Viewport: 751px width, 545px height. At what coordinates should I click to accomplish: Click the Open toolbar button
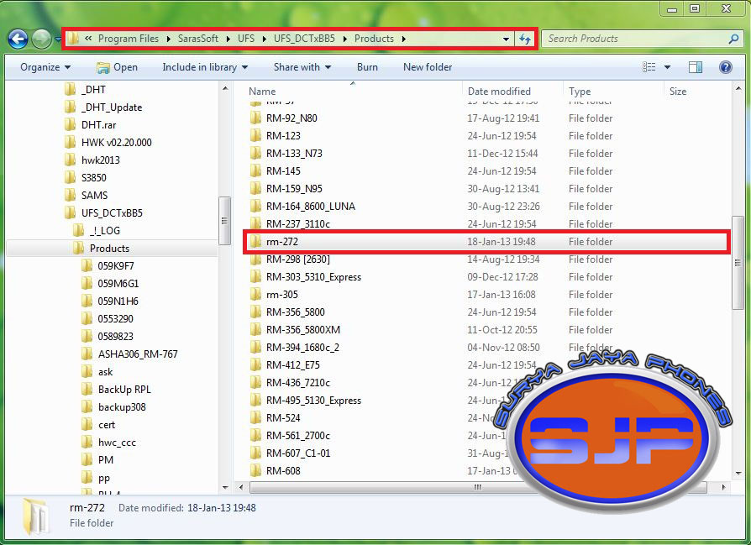[x=117, y=67]
